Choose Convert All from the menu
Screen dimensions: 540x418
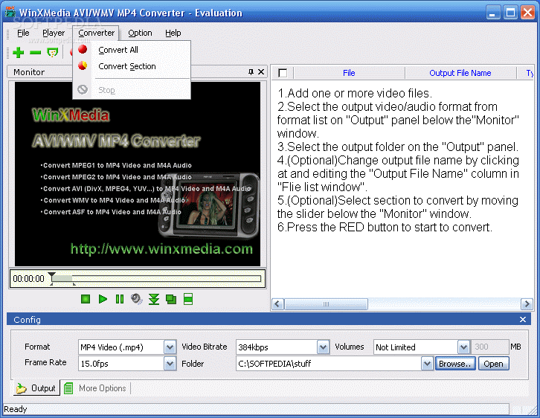[132, 50]
